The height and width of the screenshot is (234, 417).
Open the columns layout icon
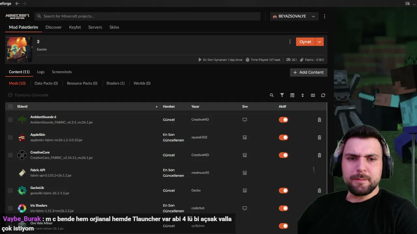pyautogui.click(x=313, y=95)
